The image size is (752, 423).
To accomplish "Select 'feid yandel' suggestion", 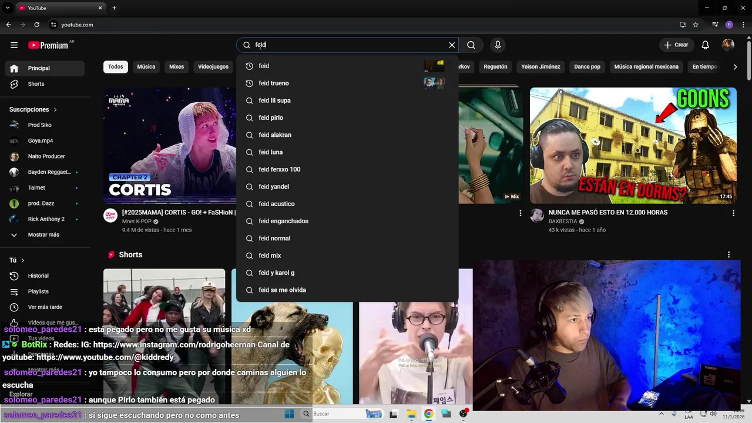I will pos(347,187).
